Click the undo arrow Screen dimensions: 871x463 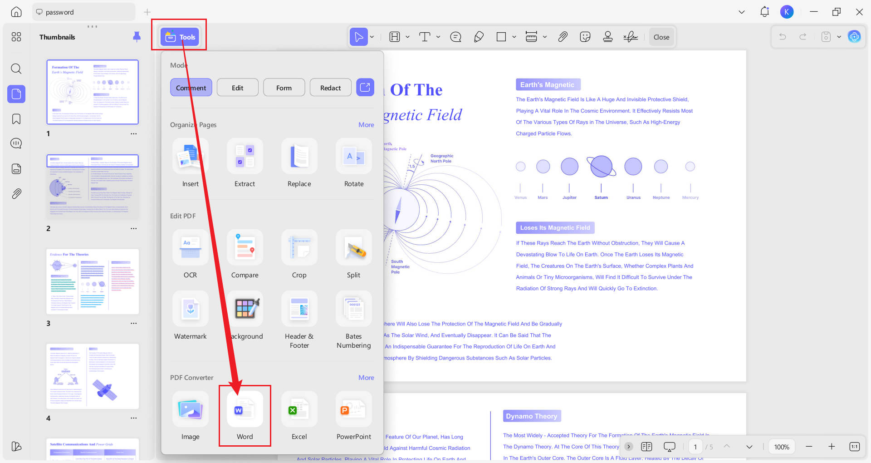click(783, 37)
